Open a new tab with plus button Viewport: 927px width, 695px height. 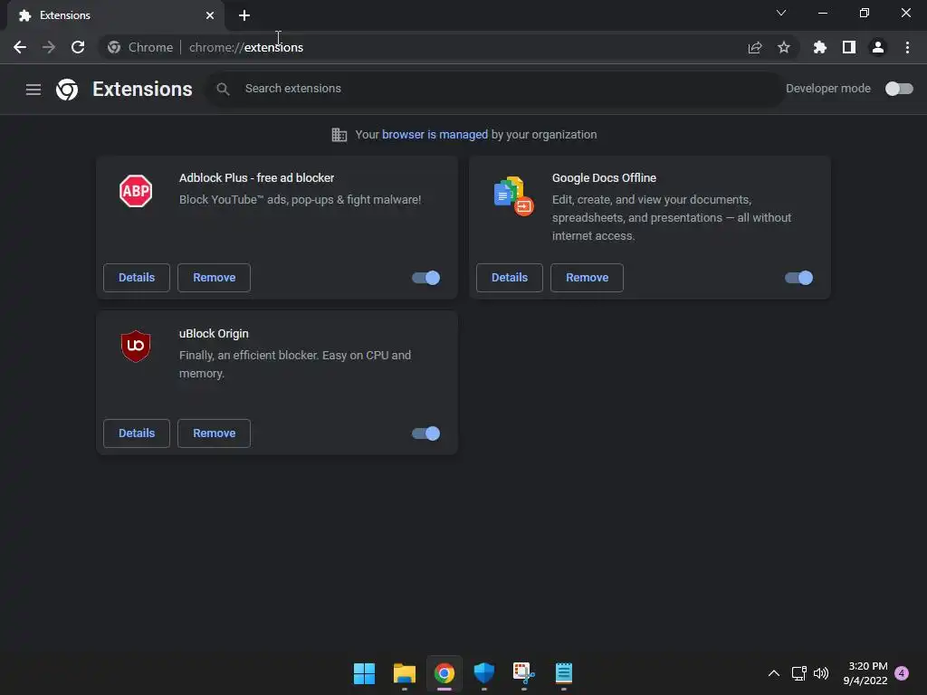[244, 15]
